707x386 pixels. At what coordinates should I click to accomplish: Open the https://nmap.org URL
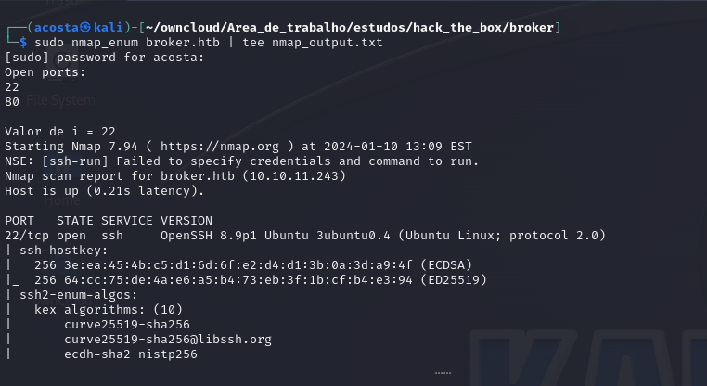point(220,147)
